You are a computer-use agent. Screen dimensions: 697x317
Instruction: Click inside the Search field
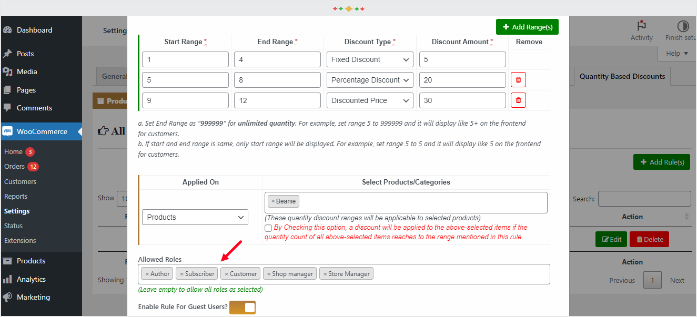pos(644,198)
